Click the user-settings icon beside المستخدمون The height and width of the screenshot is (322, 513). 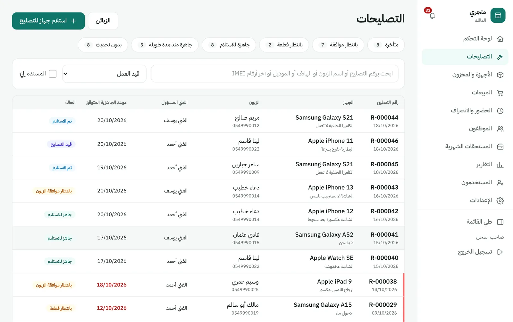pyautogui.click(x=500, y=183)
